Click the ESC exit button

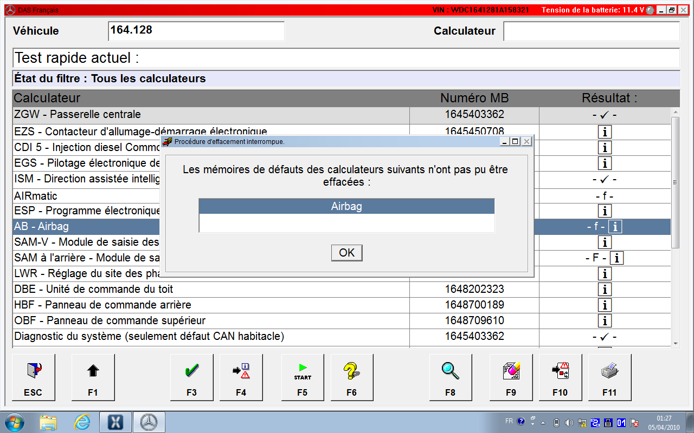click(33, 377)
